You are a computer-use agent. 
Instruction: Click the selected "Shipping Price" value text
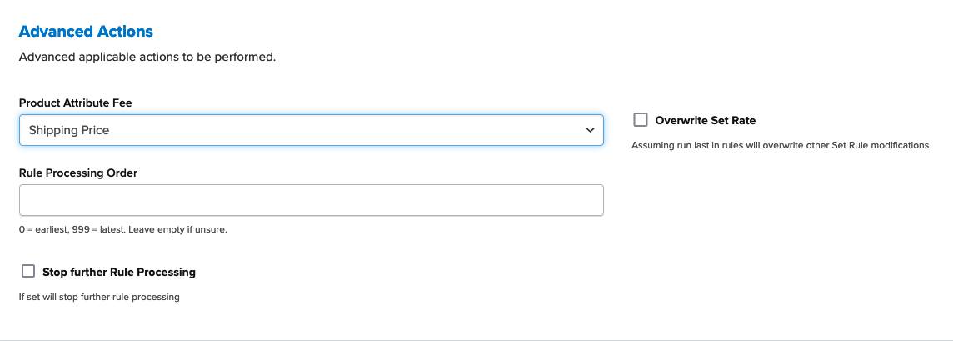coord(69,130)
